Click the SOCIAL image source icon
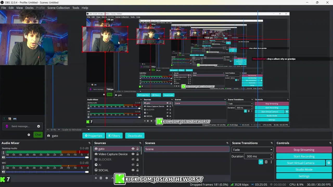The image size is (333, 187). click(x=96, y=170)
